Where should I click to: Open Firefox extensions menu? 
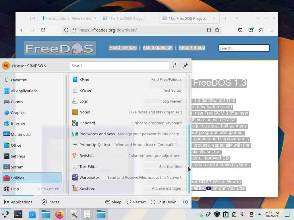point(261,30)
